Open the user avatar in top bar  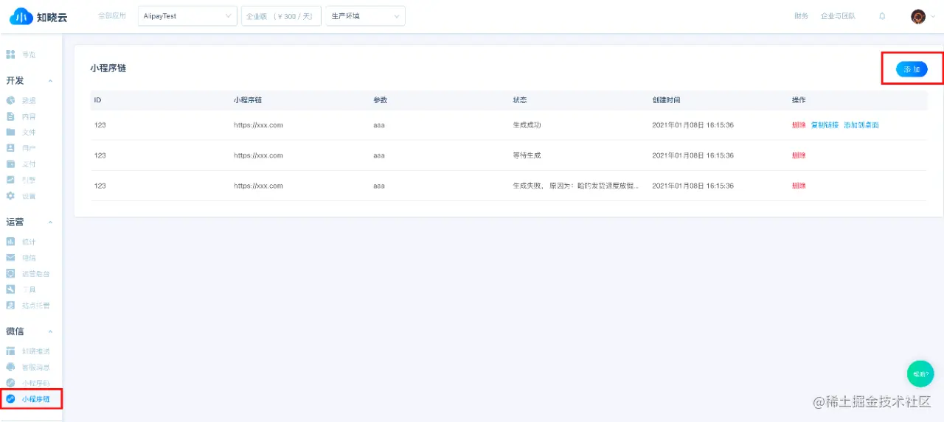click(917, 16)
